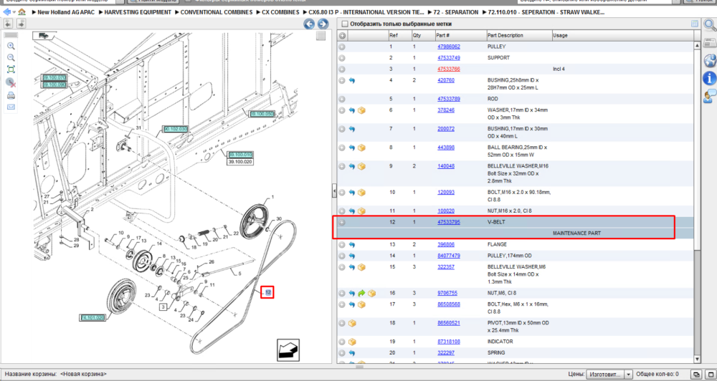Open breadcrumb 72.110.010 - SEPERATION - STRAW WALKE...
717x381 pixels.
pos(546,12)
